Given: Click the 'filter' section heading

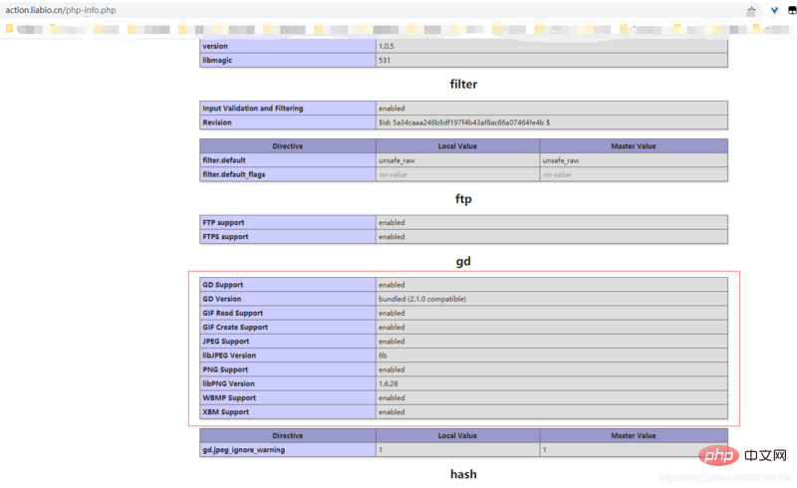Looking at the screenshot, I should click(x=463, y=85).
